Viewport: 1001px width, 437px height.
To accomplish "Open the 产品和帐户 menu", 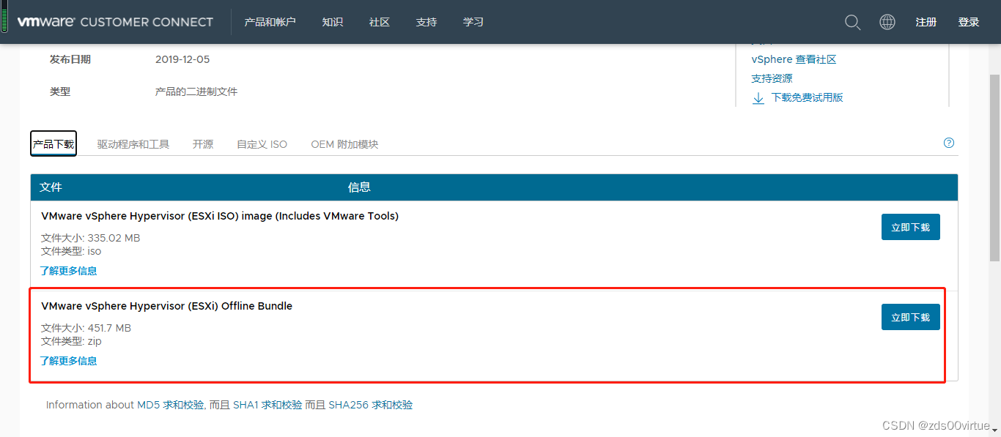I will click(270, 22).
